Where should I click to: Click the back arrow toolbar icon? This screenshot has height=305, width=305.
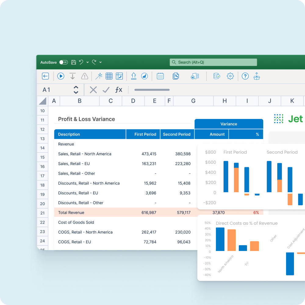coord(45,76)
